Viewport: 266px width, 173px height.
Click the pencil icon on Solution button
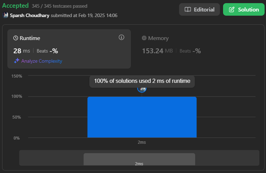(x=231, y=10)
